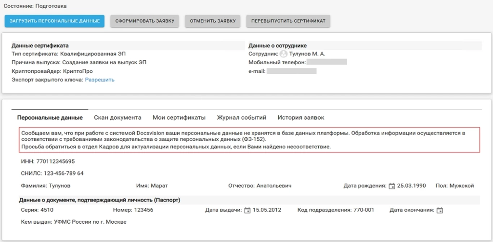Viewport: 493px width, 242px height.
Task: Click the СНИЛС value 123-456-789 64
Action: point(64,173)
